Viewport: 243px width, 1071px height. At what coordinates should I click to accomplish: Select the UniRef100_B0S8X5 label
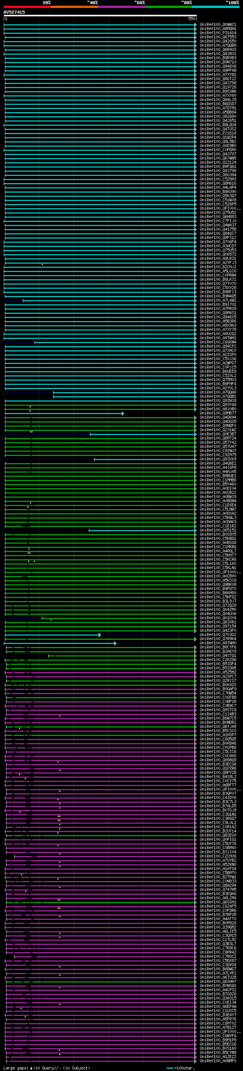click(x=218, y=535)
